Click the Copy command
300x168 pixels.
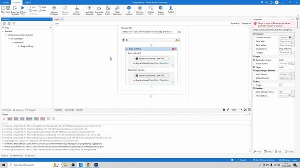[33, 10]
